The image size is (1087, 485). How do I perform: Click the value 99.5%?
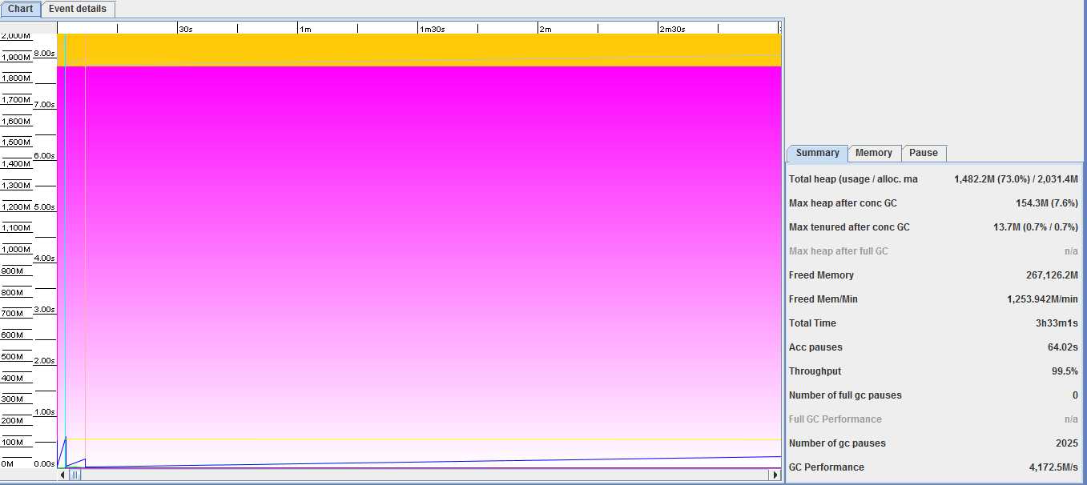coord(1064,371)
